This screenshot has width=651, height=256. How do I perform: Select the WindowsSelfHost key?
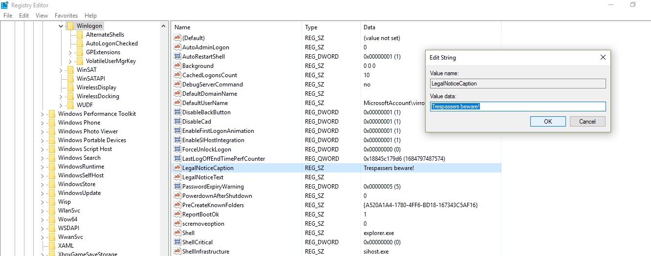tap(81, 175)
